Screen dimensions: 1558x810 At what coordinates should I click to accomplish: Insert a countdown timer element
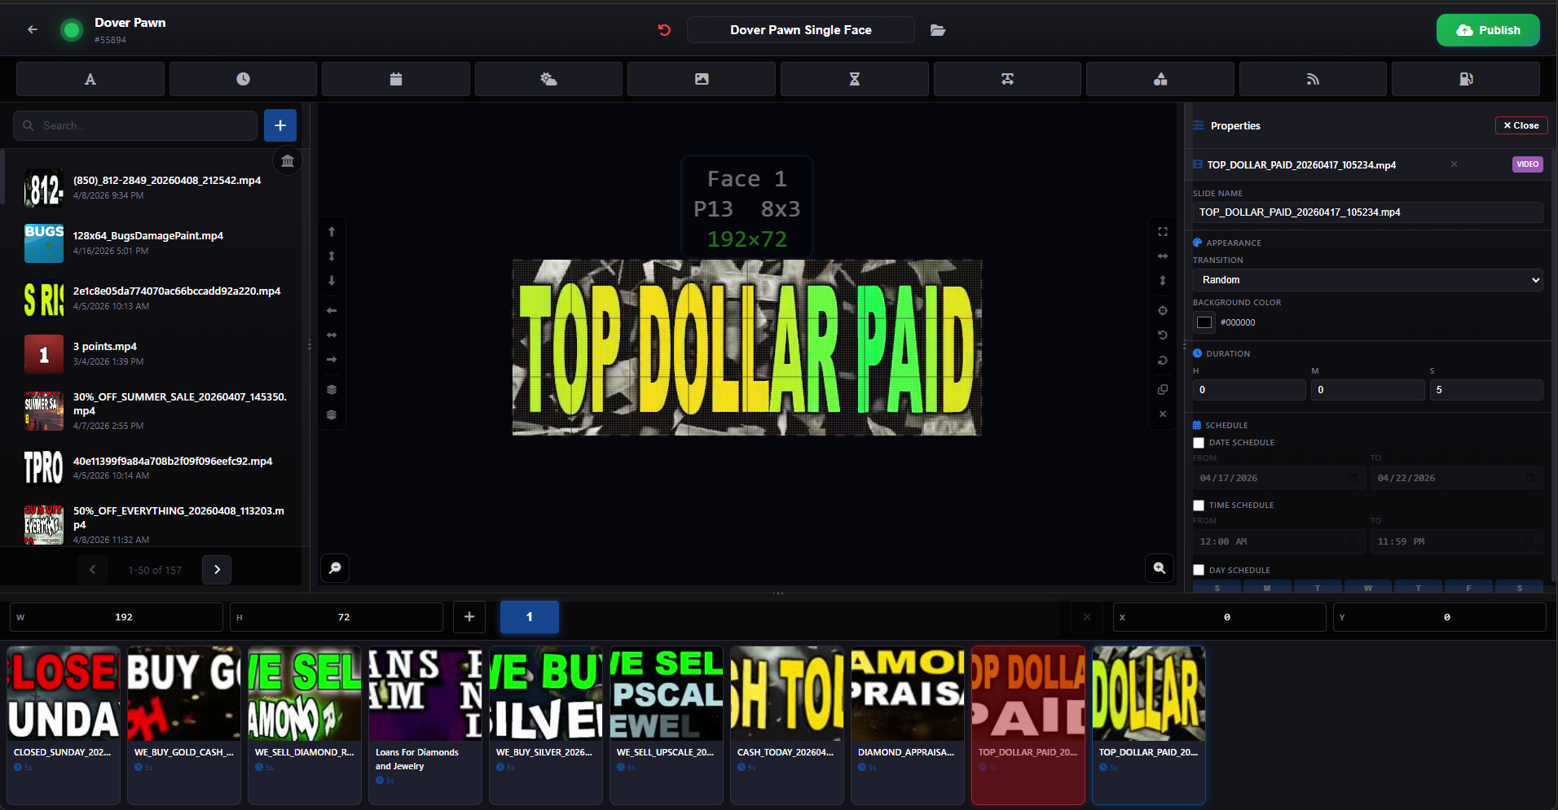pyautogui.click(x=854, y=79)
